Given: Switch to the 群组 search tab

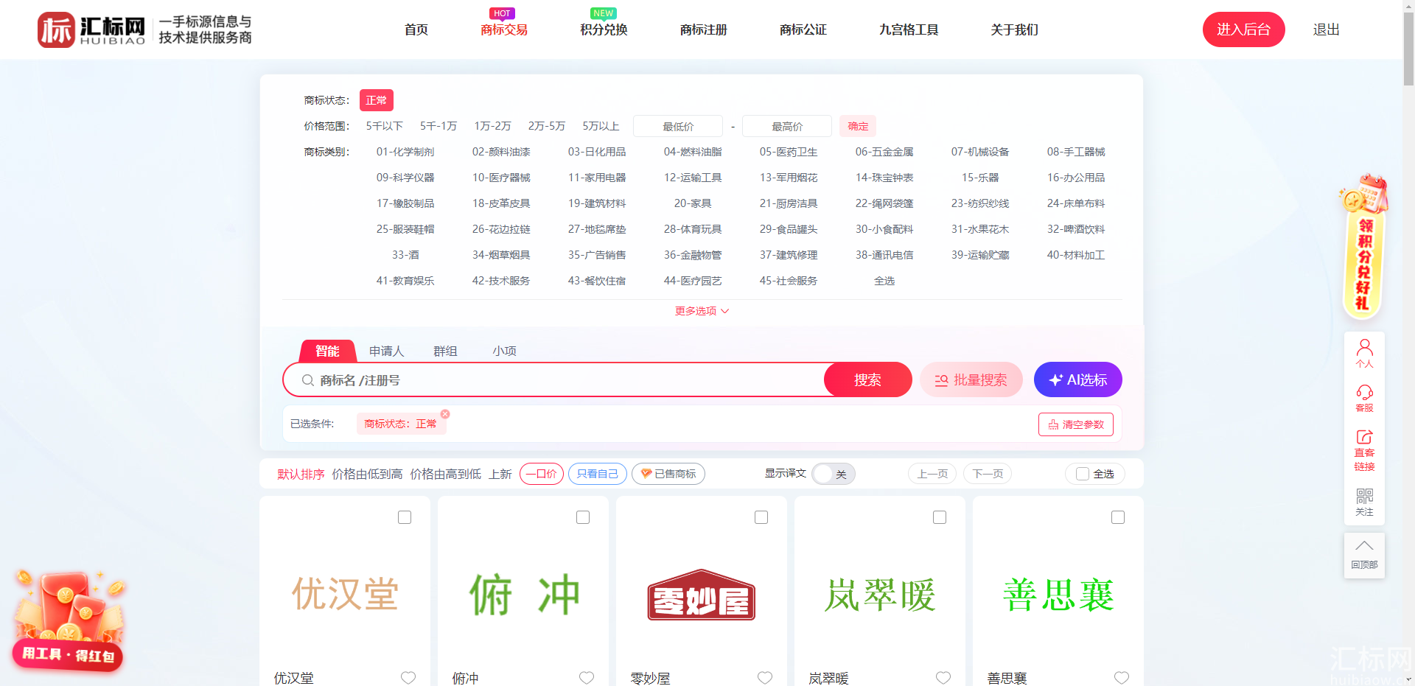Looking at the screenshot, I should click(445, 351).
